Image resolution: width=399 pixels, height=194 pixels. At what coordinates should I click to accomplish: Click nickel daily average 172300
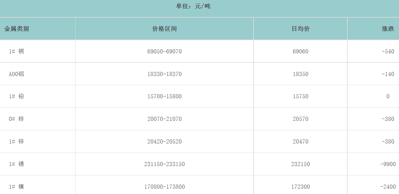301,187
